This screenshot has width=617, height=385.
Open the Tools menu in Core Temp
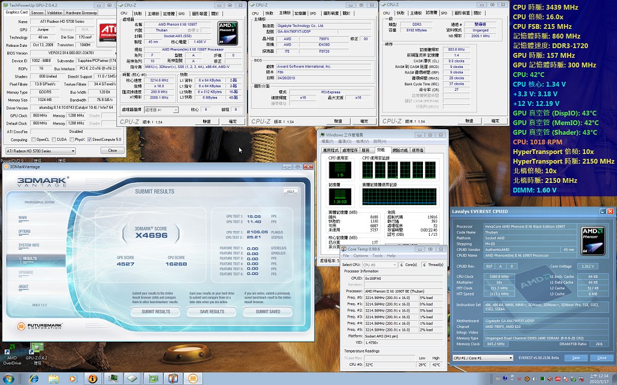(377, 256)
